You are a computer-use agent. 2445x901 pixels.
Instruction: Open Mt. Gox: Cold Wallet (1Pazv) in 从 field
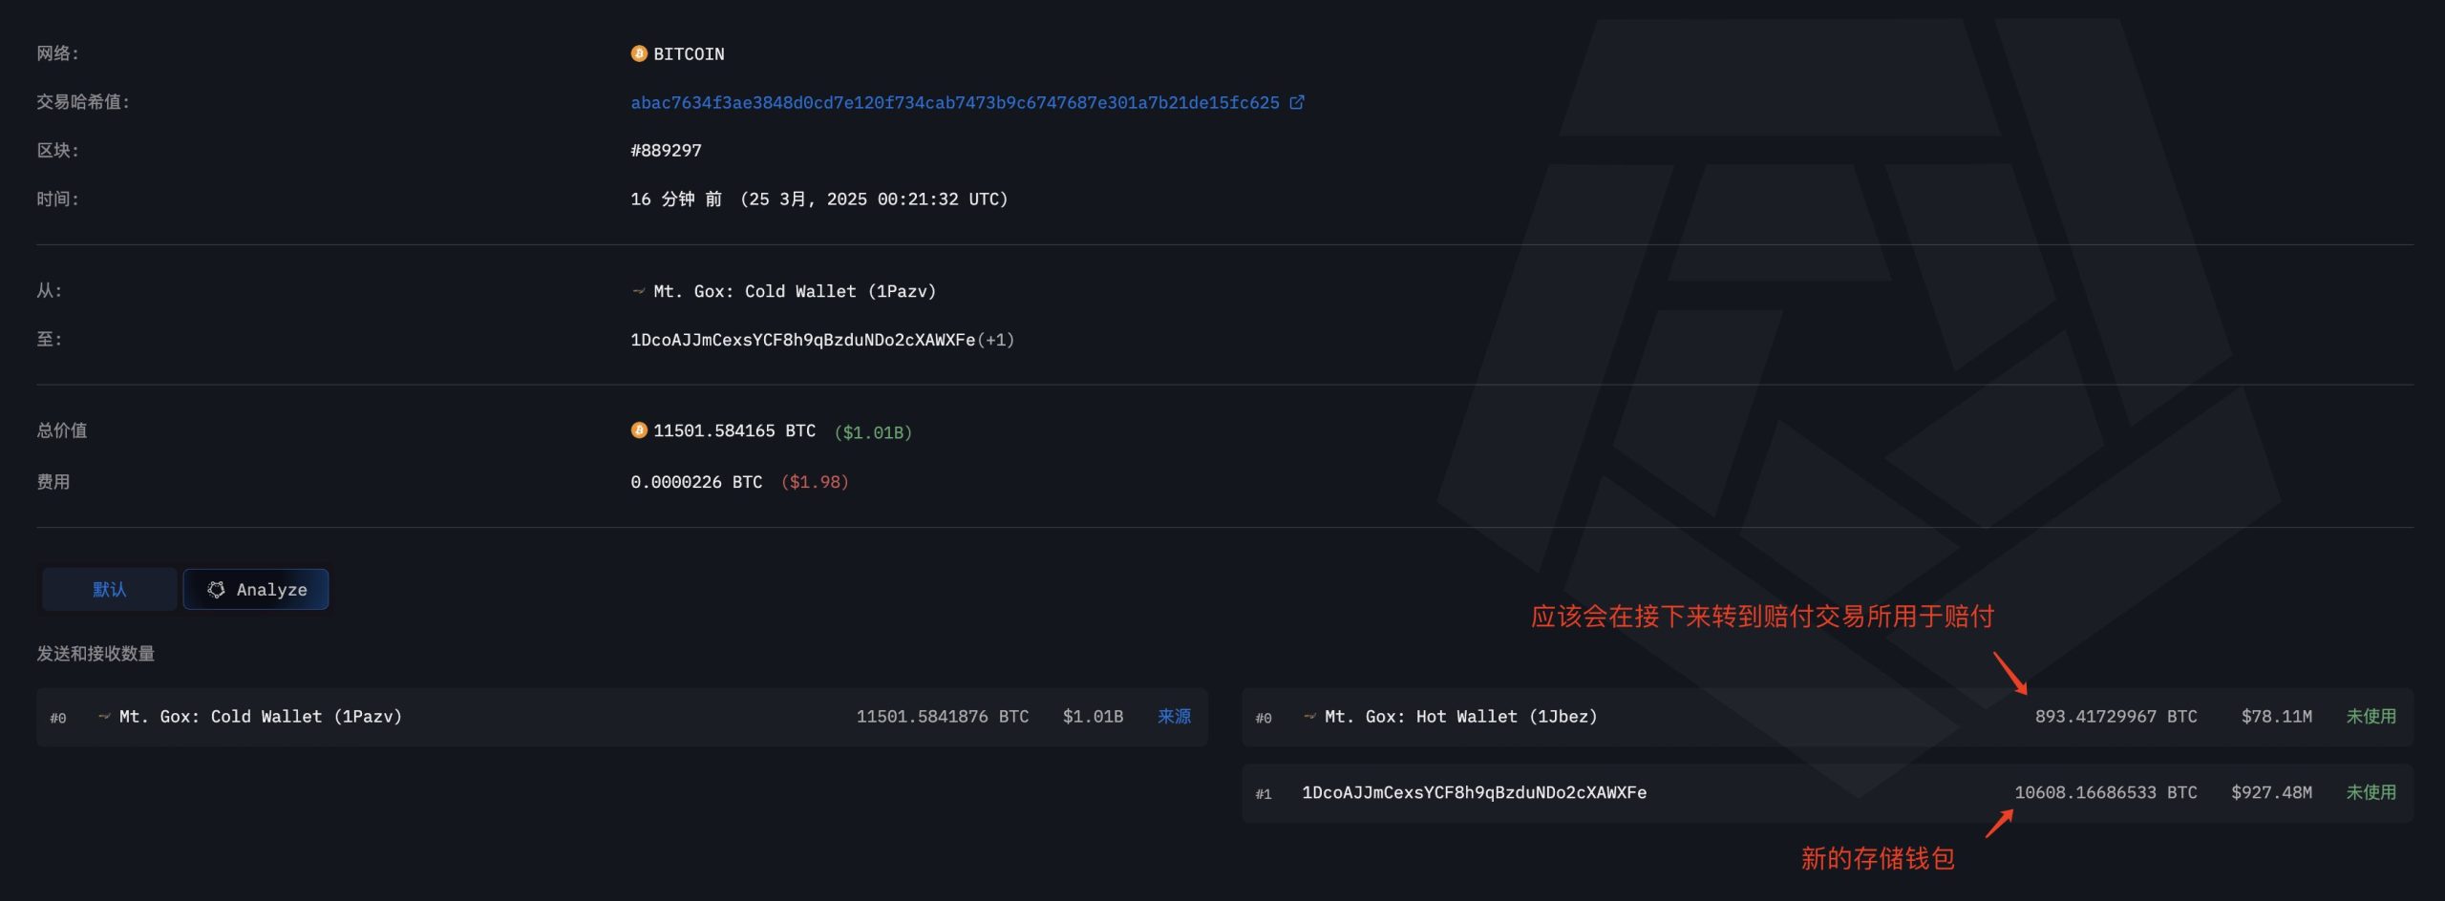[794, 291]
